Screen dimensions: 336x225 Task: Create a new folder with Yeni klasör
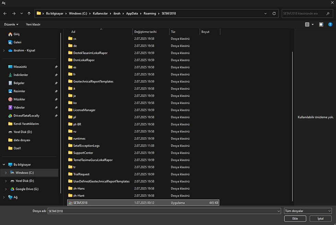(x=33, y=24)
